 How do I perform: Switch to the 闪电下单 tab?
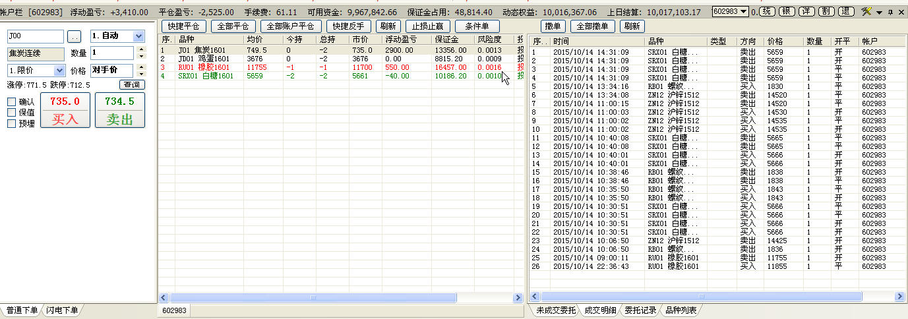coord(62,310)
